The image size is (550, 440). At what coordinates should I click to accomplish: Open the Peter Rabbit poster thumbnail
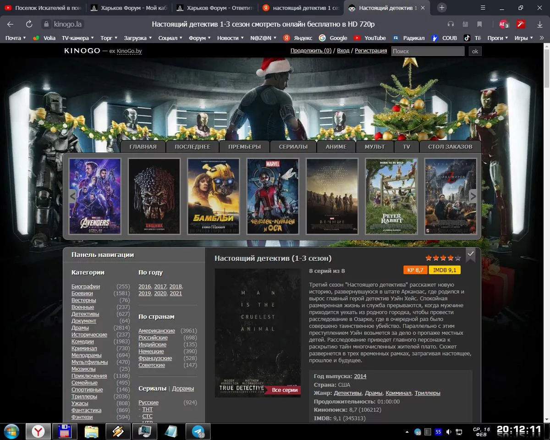391,196
